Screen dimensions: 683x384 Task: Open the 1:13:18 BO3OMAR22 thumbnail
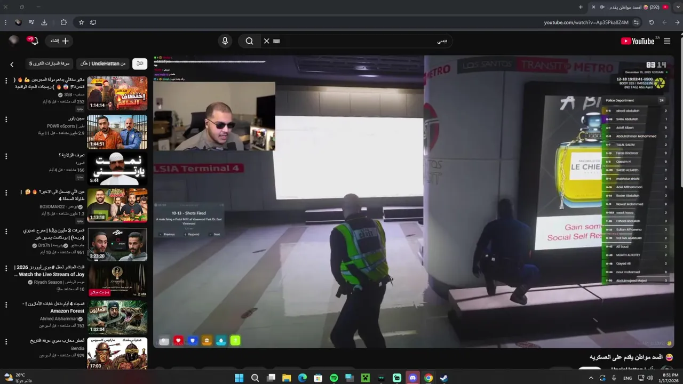(117, 205)
